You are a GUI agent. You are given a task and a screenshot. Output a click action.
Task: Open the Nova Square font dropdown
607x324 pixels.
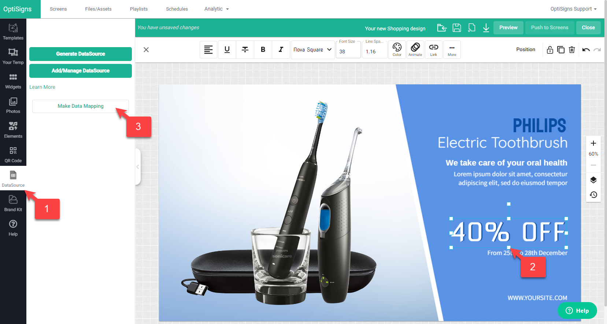312,50
